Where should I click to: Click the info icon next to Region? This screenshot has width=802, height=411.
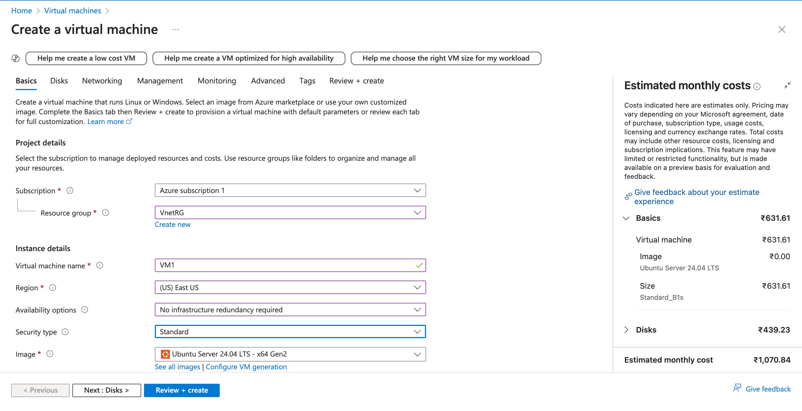click(53, 288)
